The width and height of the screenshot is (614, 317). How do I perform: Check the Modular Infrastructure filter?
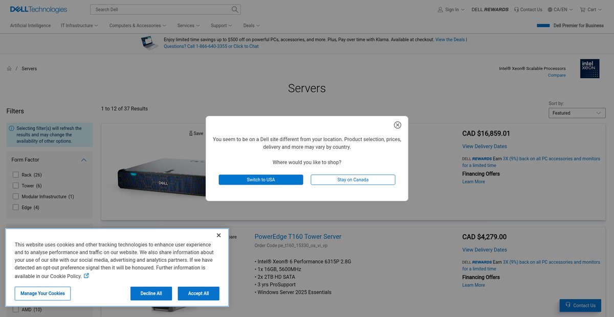pos(16,196)
